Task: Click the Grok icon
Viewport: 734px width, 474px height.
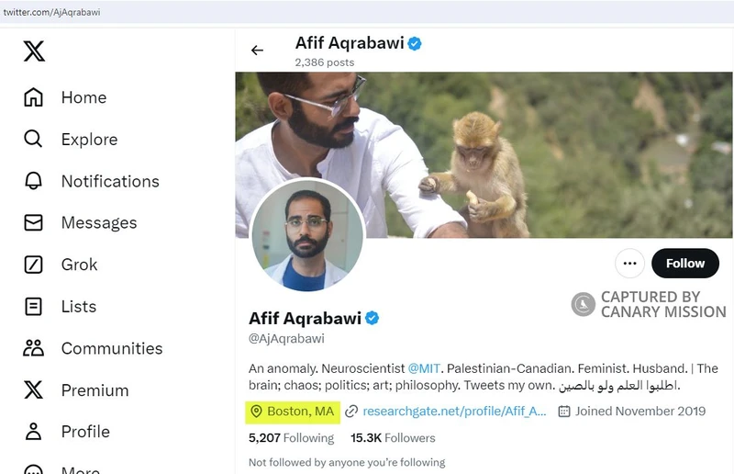Action: [x=34, y=265]
